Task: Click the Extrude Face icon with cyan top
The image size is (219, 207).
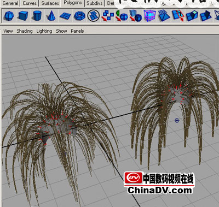Action: tap(192, 16)
